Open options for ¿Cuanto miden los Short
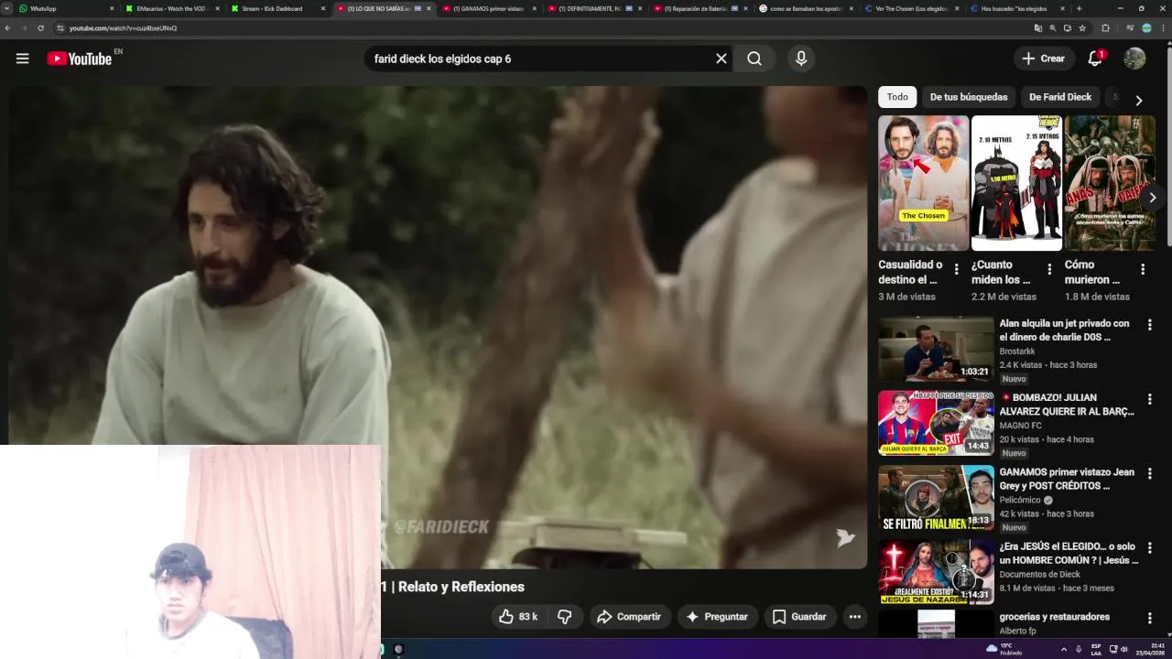The image size is (1172, 659). point(1049,269)
